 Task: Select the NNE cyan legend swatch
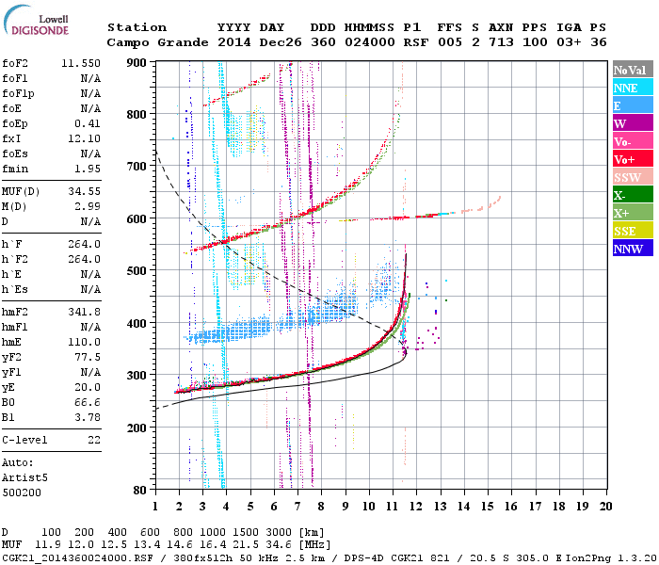[633, 88]
